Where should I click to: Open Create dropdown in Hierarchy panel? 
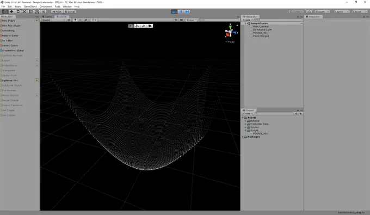(x=247, y=20)
